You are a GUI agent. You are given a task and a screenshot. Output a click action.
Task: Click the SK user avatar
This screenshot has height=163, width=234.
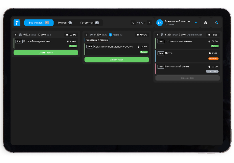160,23
